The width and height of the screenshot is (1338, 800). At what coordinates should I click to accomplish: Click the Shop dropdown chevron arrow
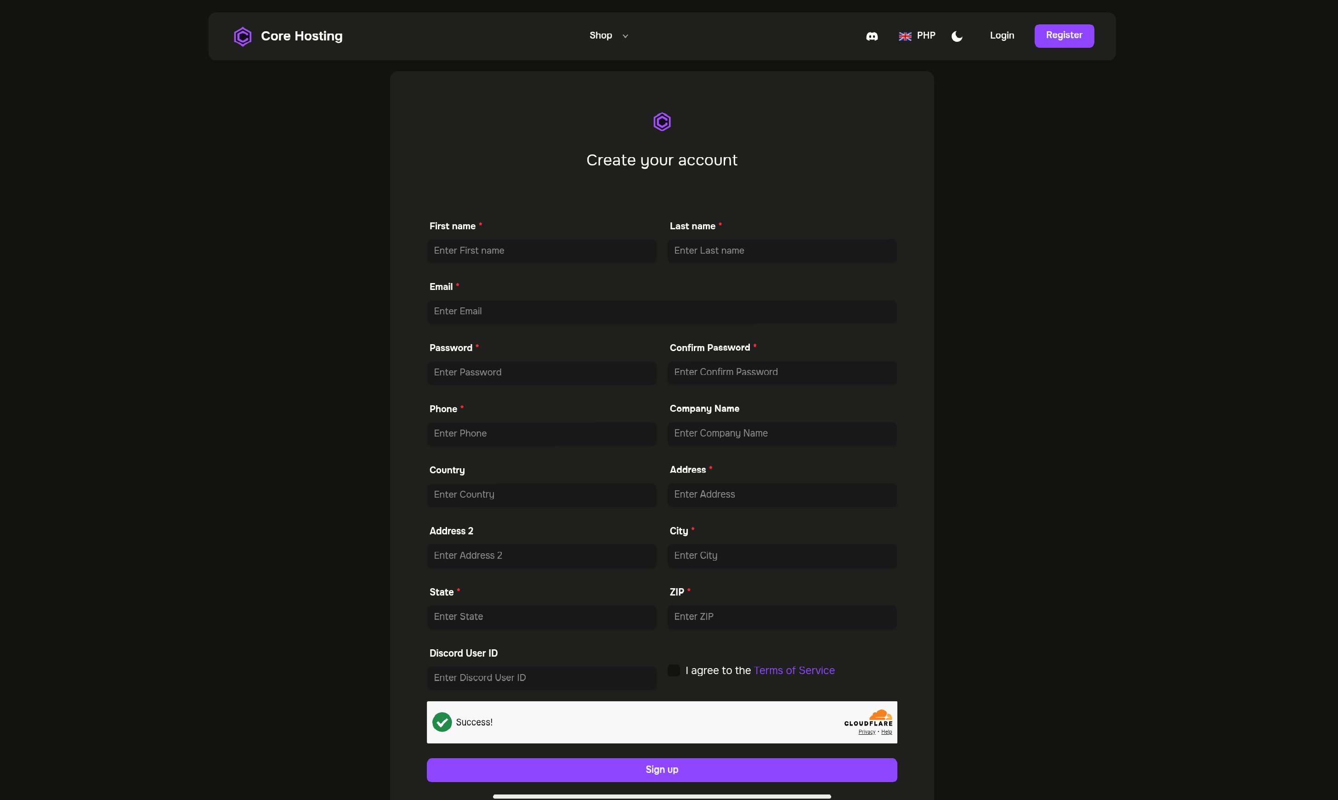625,36
